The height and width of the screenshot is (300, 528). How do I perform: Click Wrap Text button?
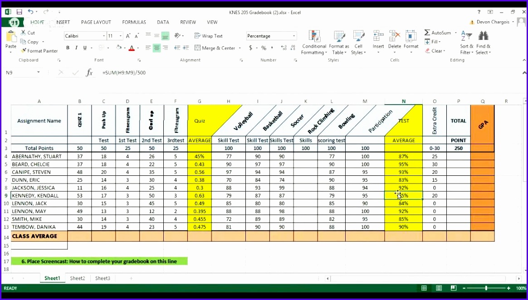(209, 36)
